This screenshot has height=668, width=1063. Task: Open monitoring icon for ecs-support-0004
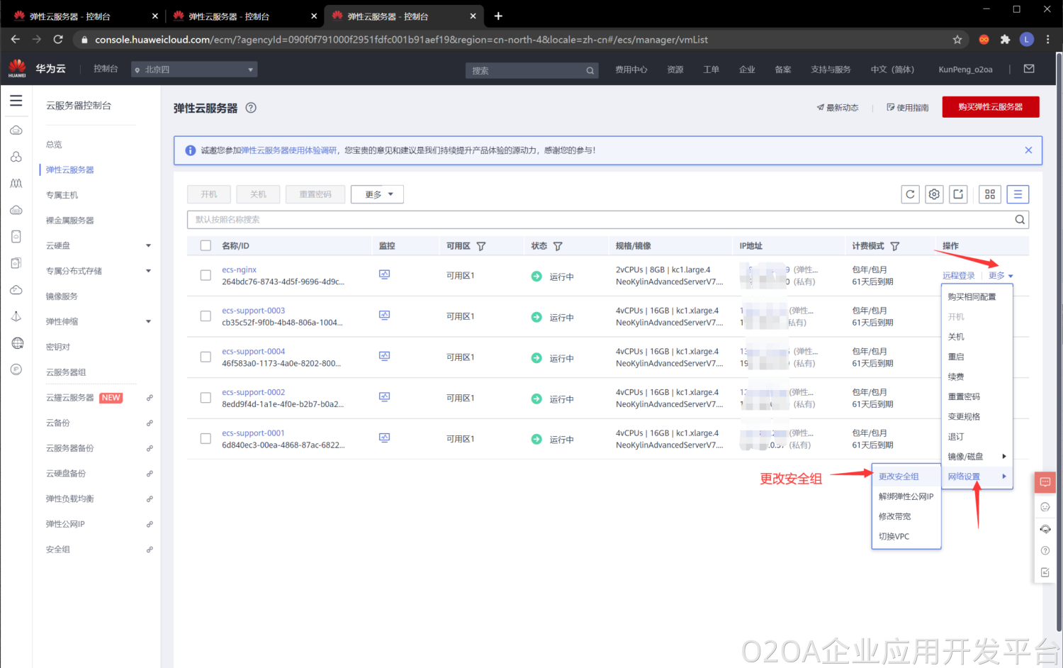coord(384,356)
